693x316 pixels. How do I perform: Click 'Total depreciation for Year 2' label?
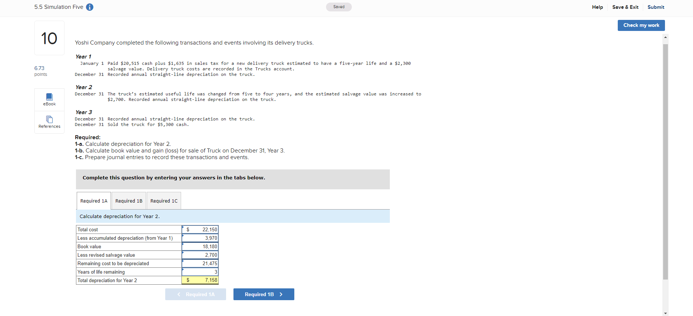tap(107, 280)
